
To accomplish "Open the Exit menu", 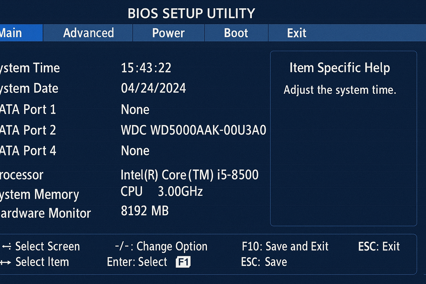I will point(296,33).
